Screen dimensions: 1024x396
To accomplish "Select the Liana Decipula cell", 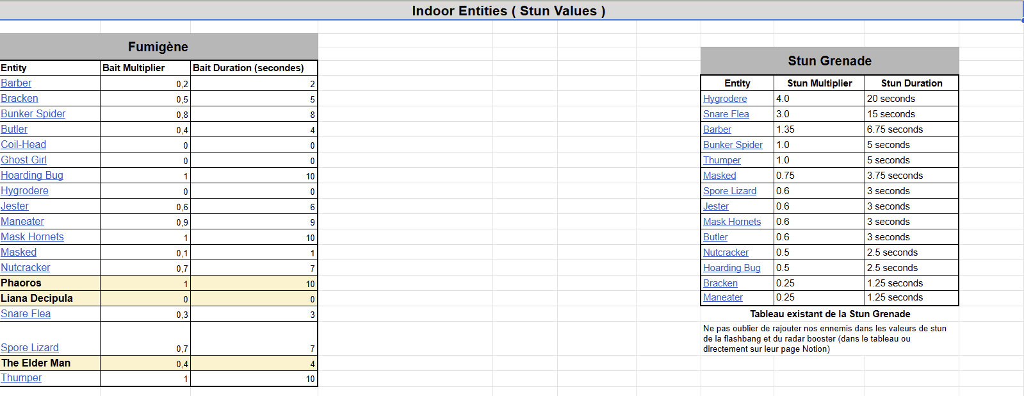I will pyautogui.click(x=50, y=299).
